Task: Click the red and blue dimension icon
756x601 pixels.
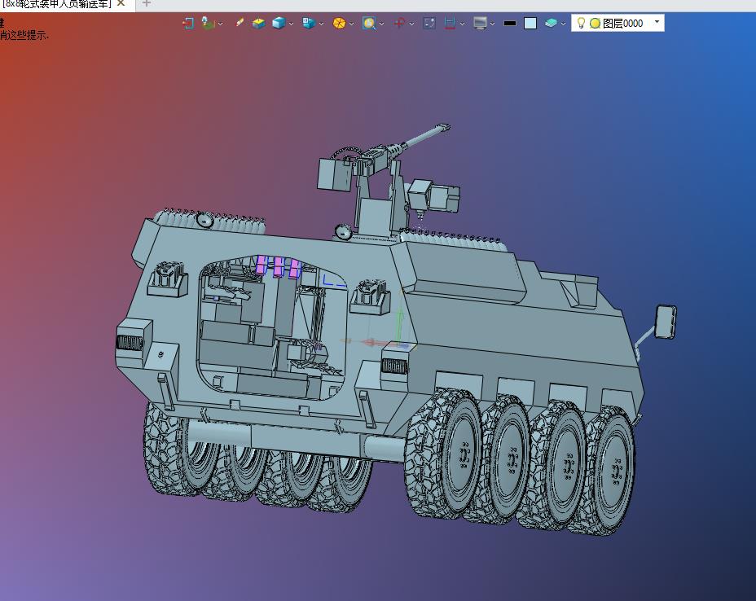Action: pyautogui.click(x=450, y=23)
